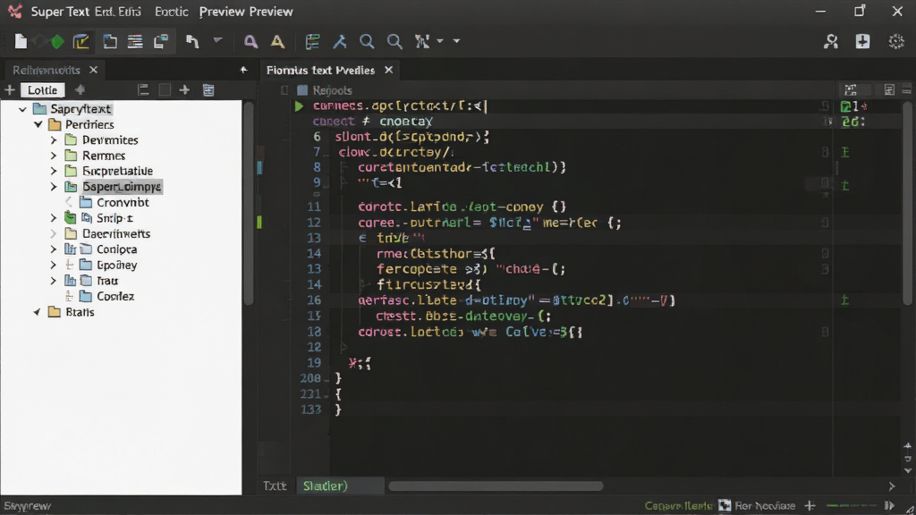Click the user account icon at top right
Viewport: 916px width, 515px height.
[831, 41]
